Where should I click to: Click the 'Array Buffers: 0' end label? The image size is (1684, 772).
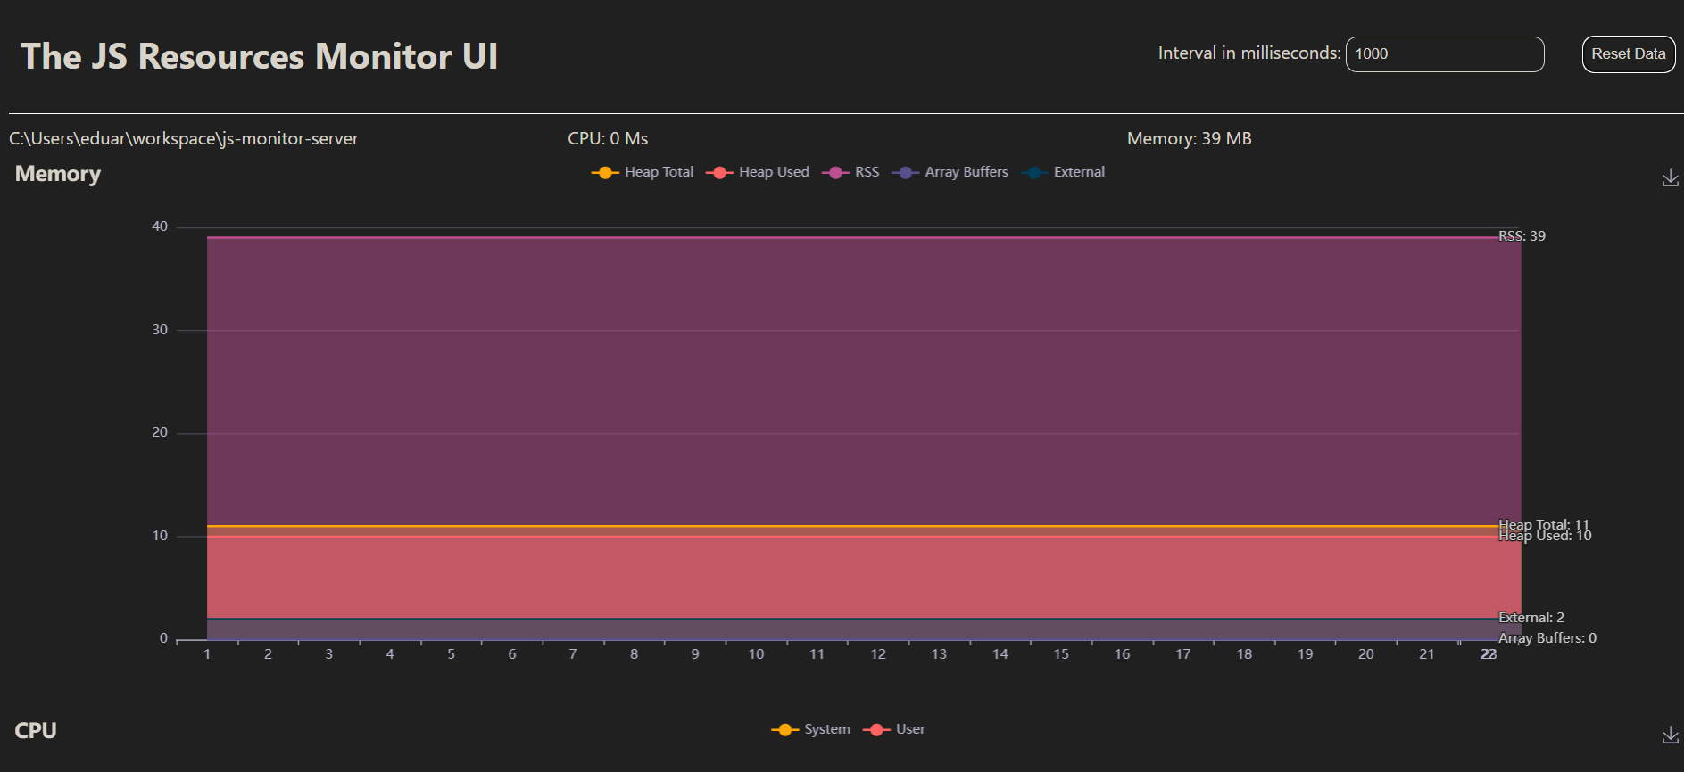point(1547,638)
